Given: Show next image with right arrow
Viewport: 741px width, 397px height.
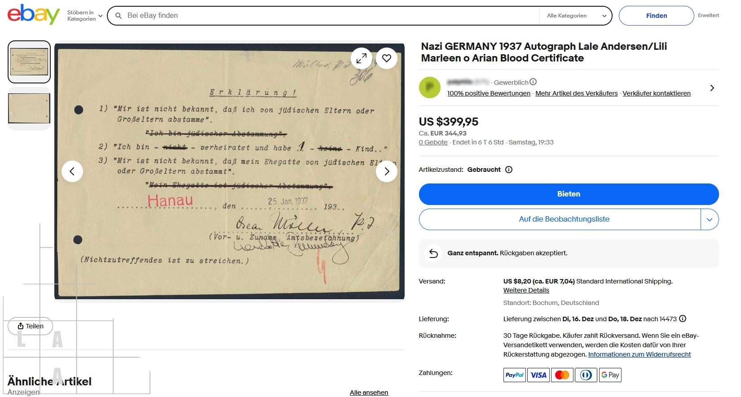Looking at the screenshot, I should [x=387, y=171].
